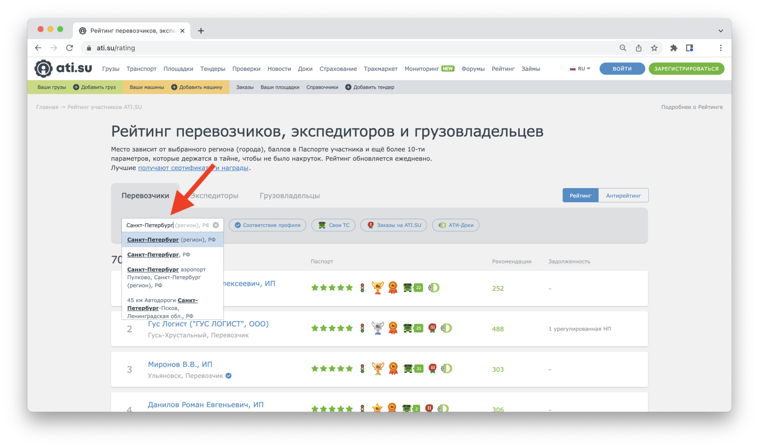The image size is (759, 448).
Task: Click the red III badge in Гус Логист row
Action: 432,328
